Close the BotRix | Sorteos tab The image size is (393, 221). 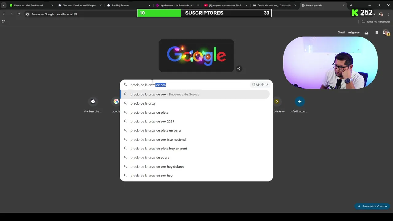[150, 5]
